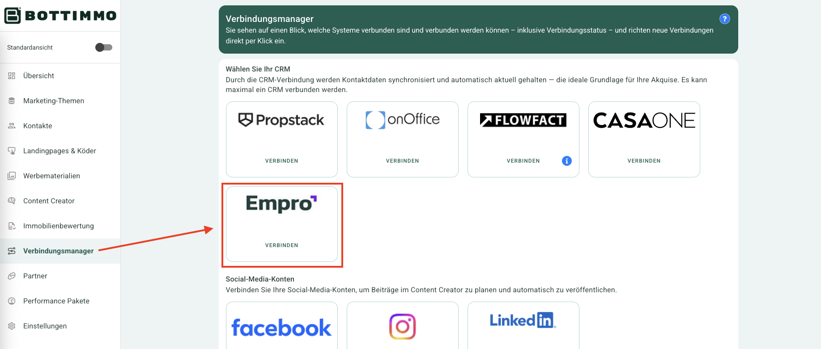Select the Instagram logo card

click(x=402, y=325)
